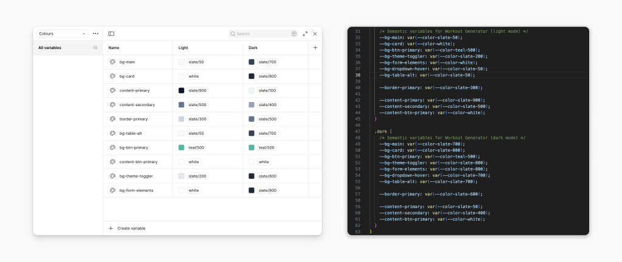Select the All variables group
This screenshot has width=622, height=262.
pyautogui.click(x=49, y=47)
